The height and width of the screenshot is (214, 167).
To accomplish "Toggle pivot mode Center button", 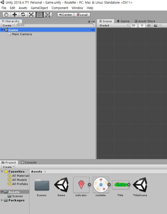I will point(66,15).
